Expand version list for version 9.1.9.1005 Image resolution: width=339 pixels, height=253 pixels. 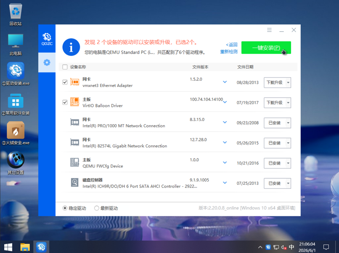point(225,183)
